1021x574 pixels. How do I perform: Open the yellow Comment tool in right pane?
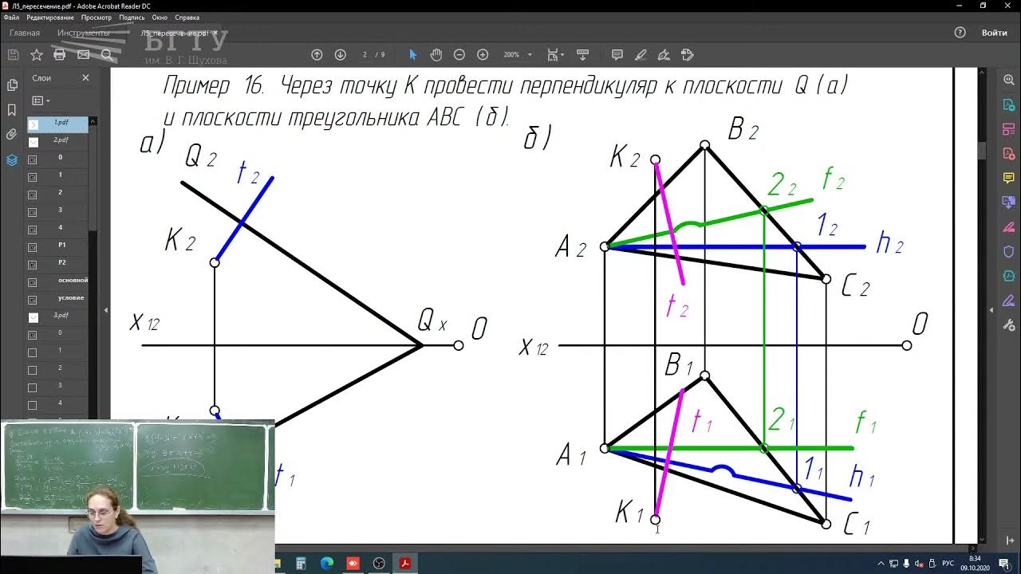(1008, 179)
